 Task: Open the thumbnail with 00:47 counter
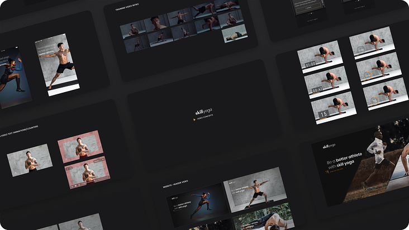(327, 82)
